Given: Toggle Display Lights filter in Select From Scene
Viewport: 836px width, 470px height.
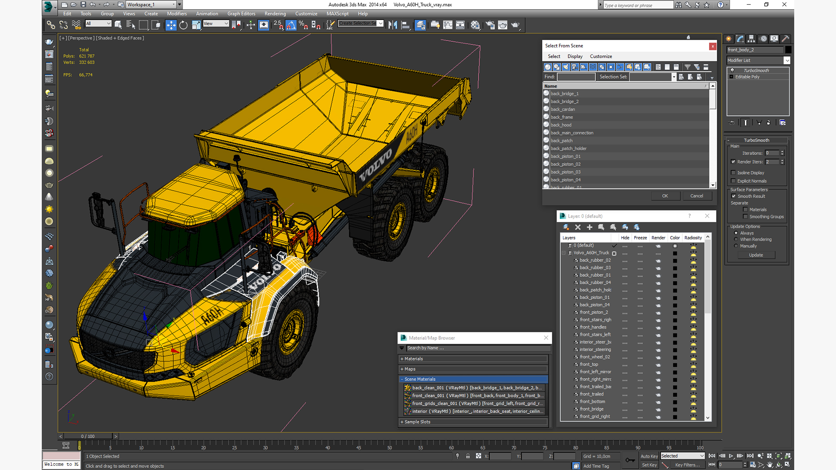Looking at the screenshot, I should [566, 67].
